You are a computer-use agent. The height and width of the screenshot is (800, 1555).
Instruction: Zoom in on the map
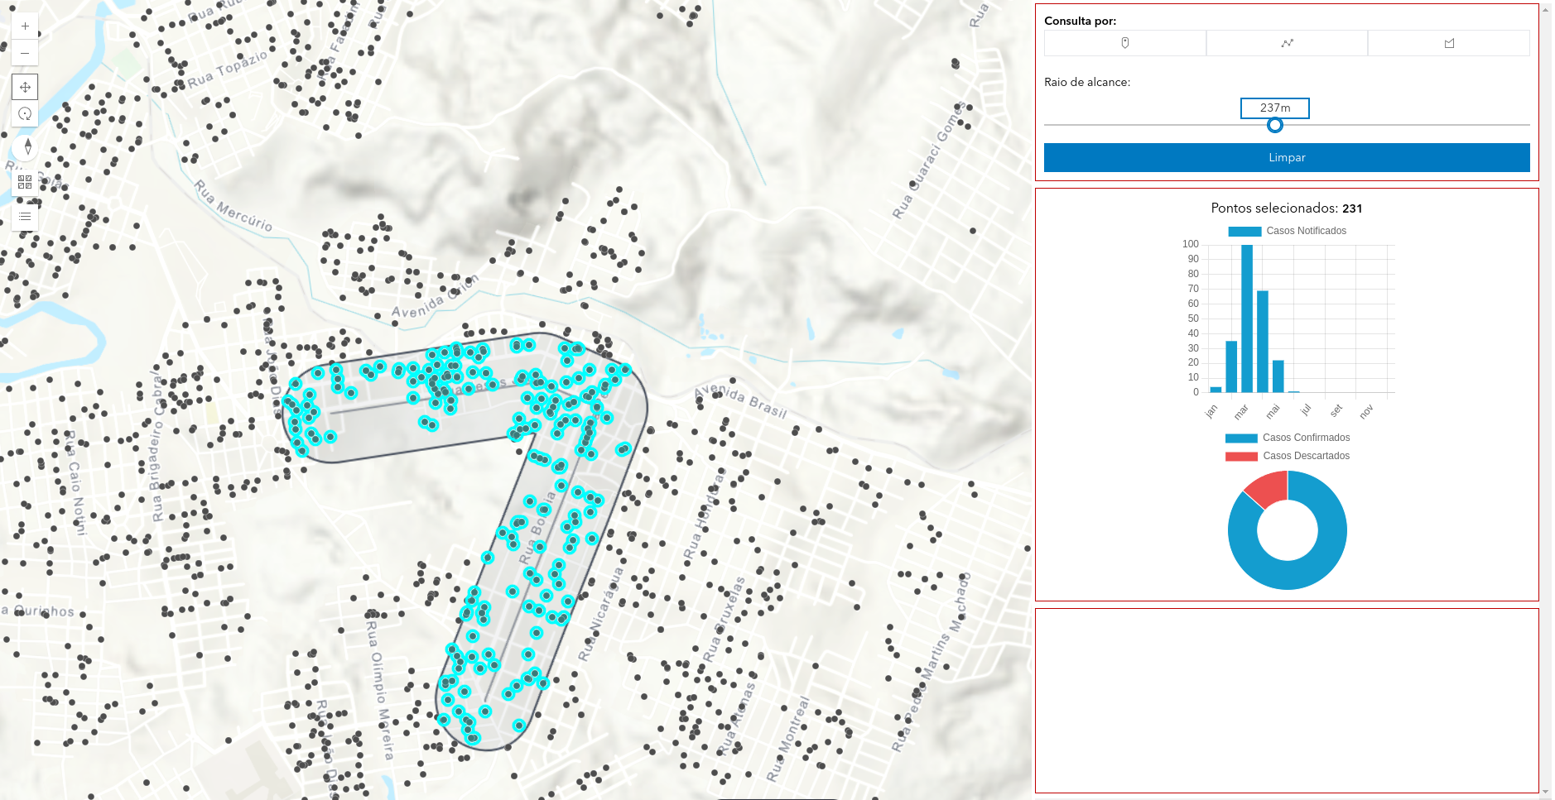click(25, 26)
